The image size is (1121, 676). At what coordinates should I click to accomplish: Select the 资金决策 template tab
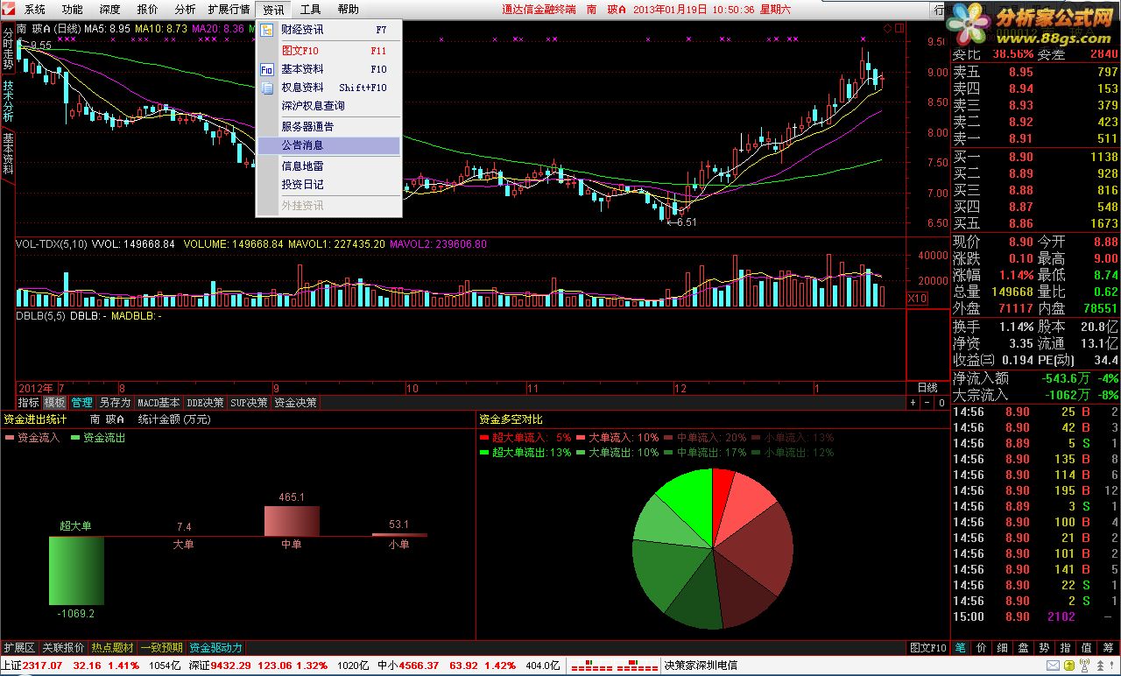tap(295, 403)
